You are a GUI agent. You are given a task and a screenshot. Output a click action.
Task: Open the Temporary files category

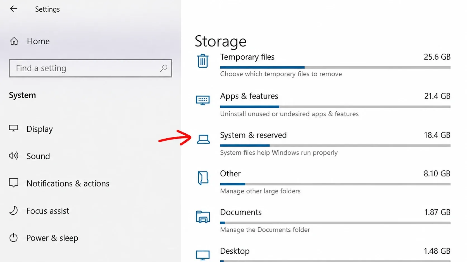(323, 65)
